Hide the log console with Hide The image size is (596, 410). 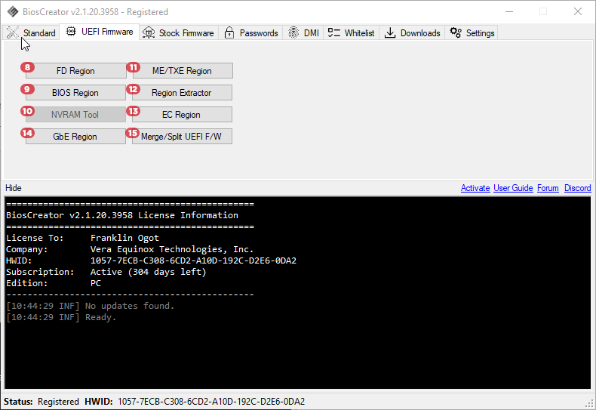14,188
